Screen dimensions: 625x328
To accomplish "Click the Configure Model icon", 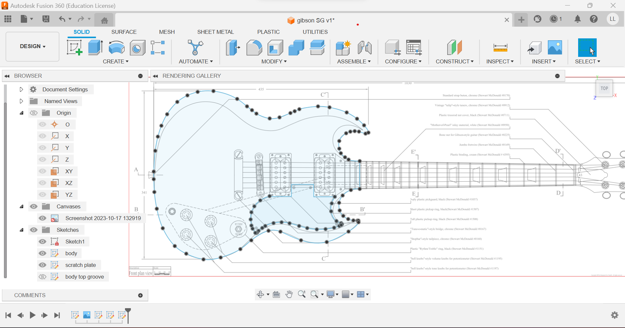I will tap(393, 48).
